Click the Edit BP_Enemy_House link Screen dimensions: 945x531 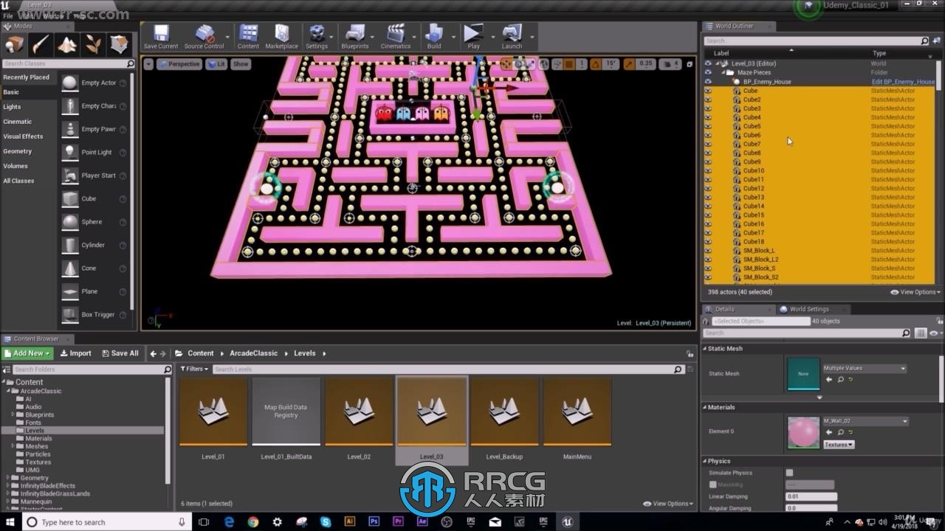point(903,82)
